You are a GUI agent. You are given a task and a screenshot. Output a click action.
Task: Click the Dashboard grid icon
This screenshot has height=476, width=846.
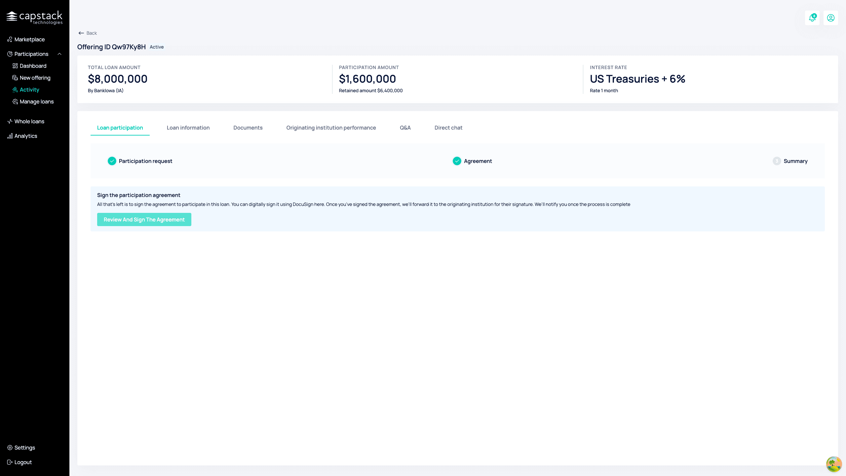(x=15, y=66)
